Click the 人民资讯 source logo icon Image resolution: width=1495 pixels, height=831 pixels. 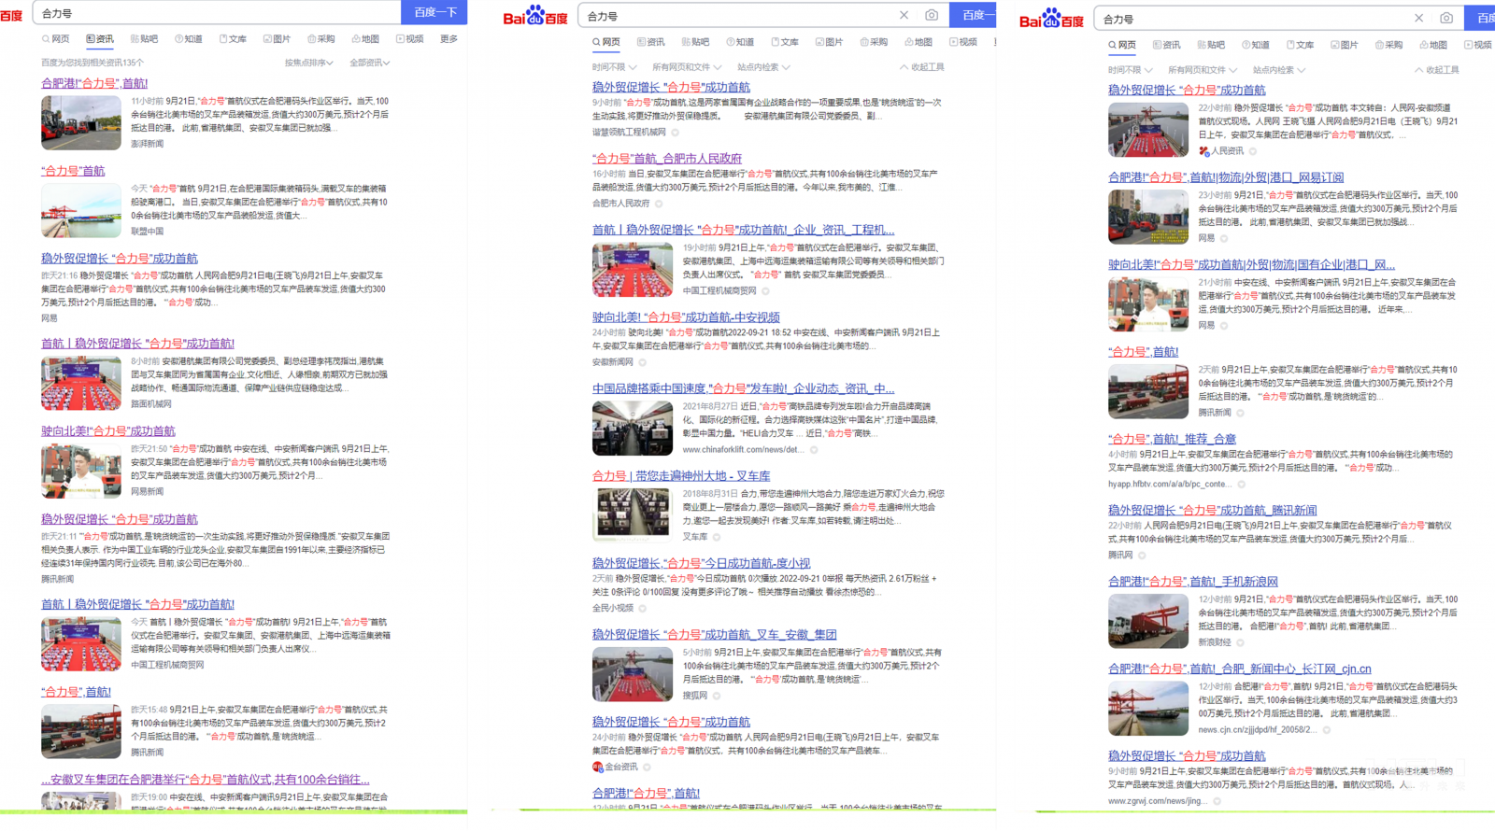(x=1204, y=151)
